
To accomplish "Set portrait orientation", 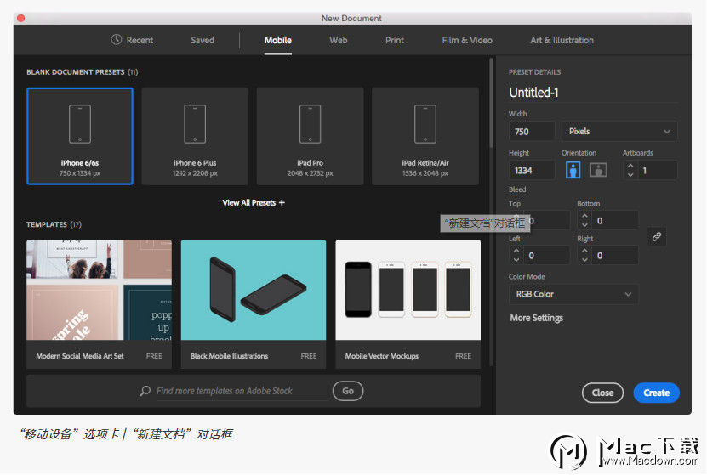I will tap(573, 170).
